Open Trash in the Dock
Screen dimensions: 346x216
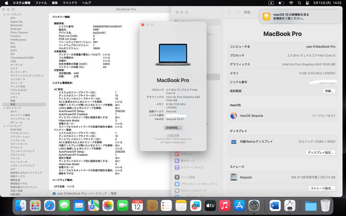325,206
